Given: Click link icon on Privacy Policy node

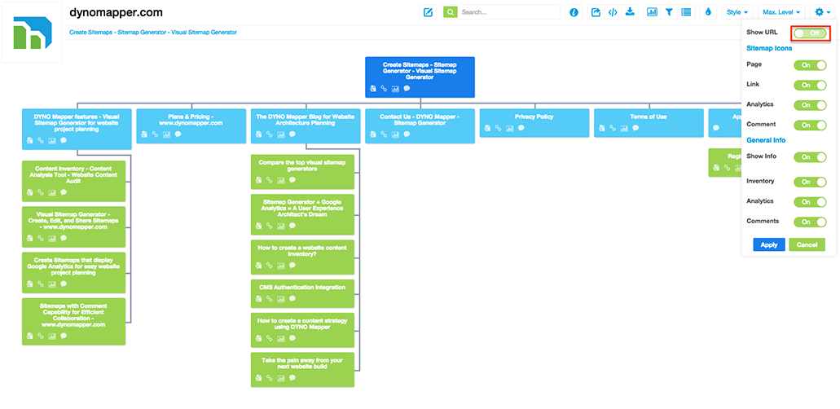Looking at the screenshot, I should [498, 128].
